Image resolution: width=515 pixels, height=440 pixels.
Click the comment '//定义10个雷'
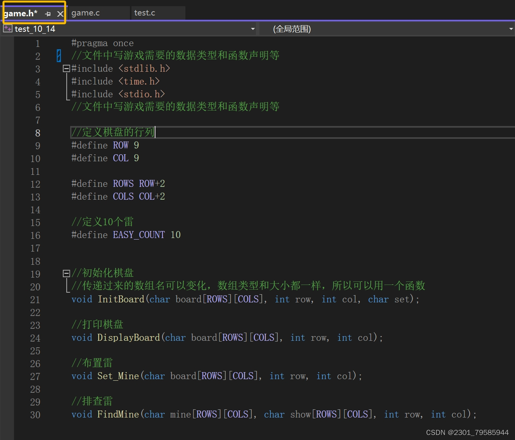102,222
